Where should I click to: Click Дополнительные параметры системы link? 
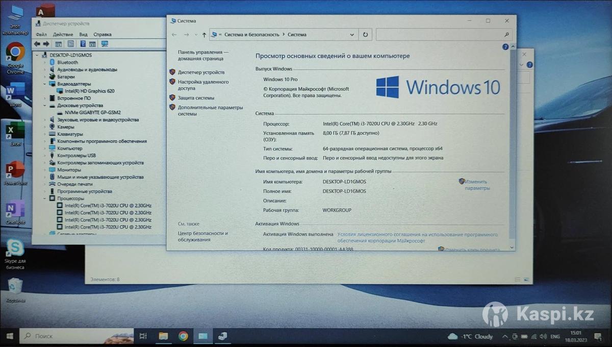pyautogui.click(x=210, y=111)
